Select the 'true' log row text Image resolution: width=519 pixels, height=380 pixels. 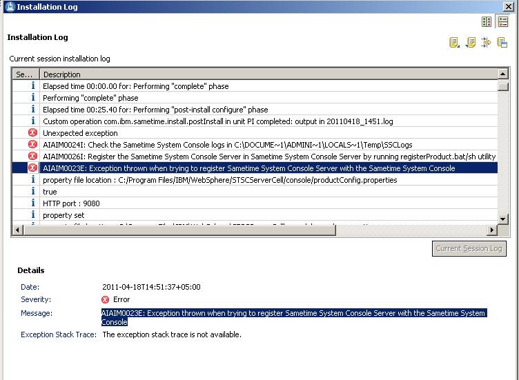point(50,192)
